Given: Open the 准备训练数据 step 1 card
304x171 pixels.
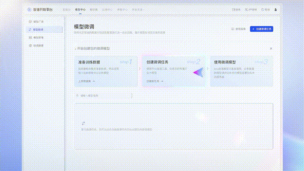Looking at the screenshot, I should click(106, 71).
